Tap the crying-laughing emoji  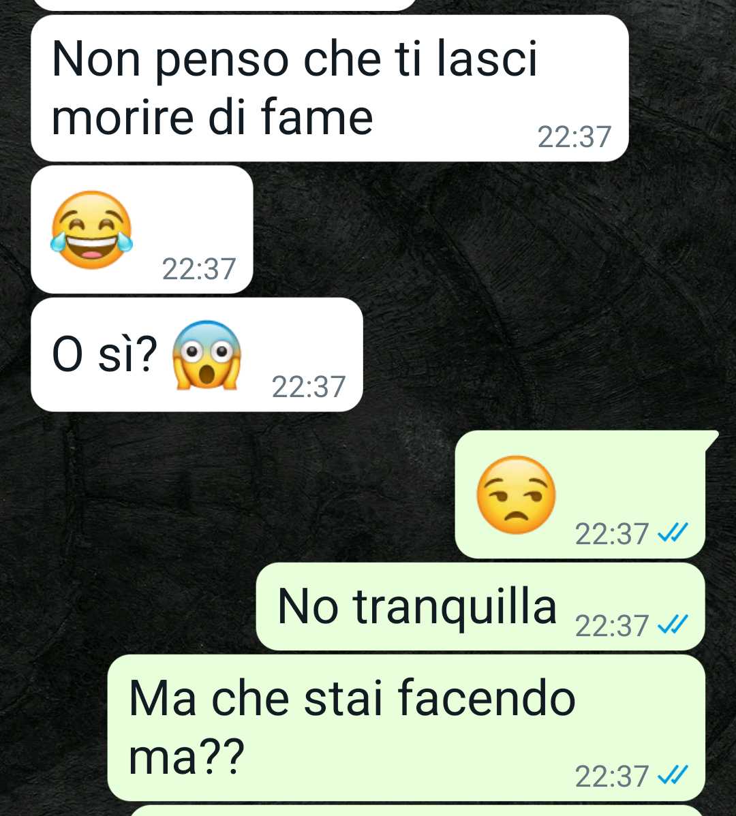91,230
